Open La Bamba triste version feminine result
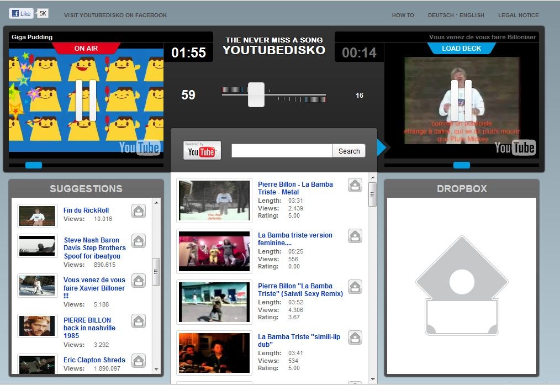Screen dimensions: 560x385 coord(295,239)
